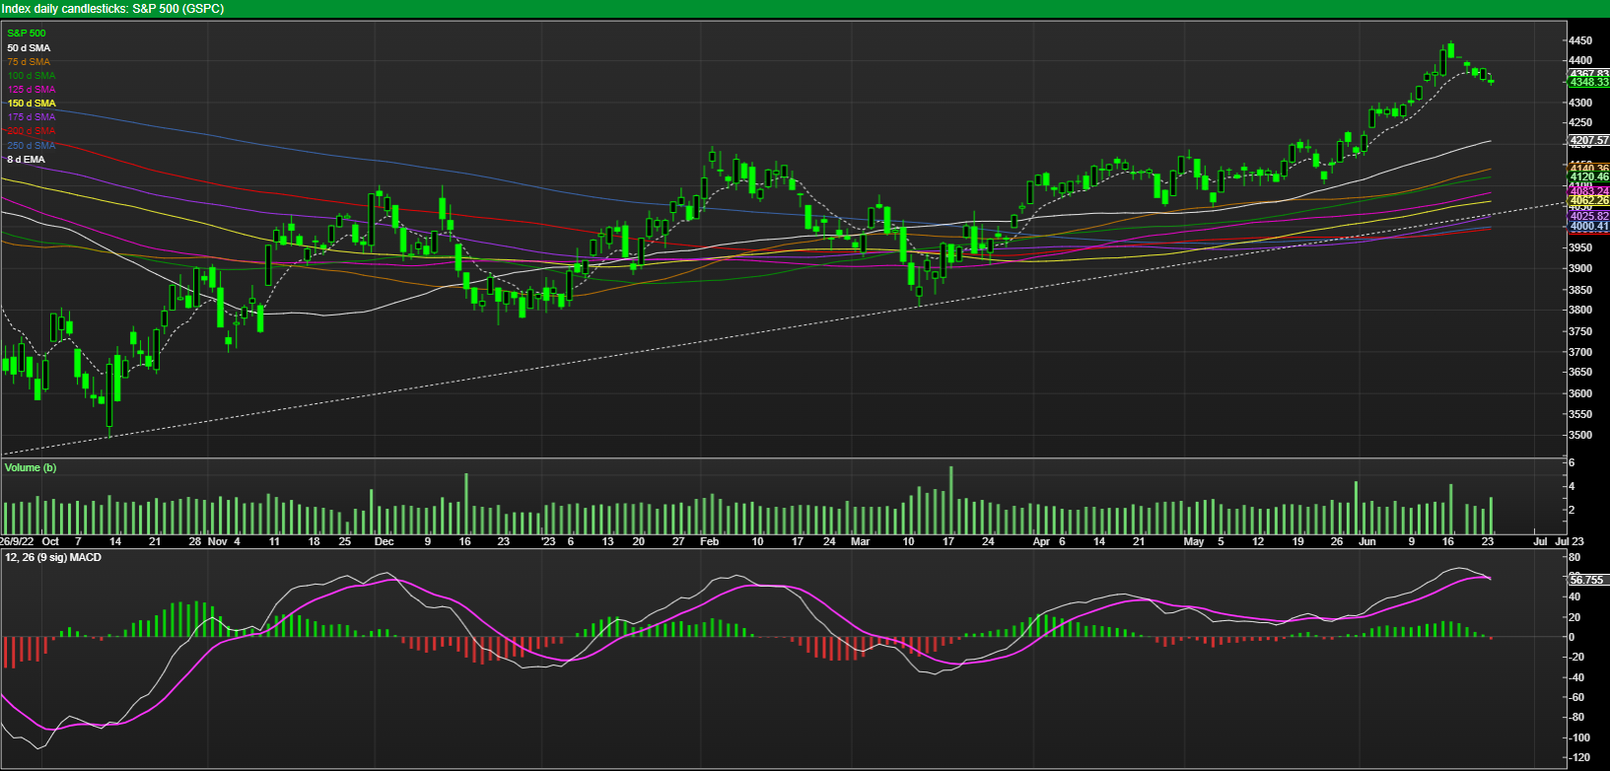Click the 3500 price axis label
This screenshot has width=1610, height=771.
(x=1580, y=435)
